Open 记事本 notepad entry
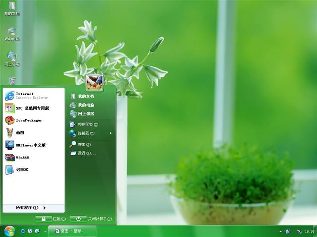Image resolution: width=317 pixels, height=237 pixels. [x=34, y=170]
